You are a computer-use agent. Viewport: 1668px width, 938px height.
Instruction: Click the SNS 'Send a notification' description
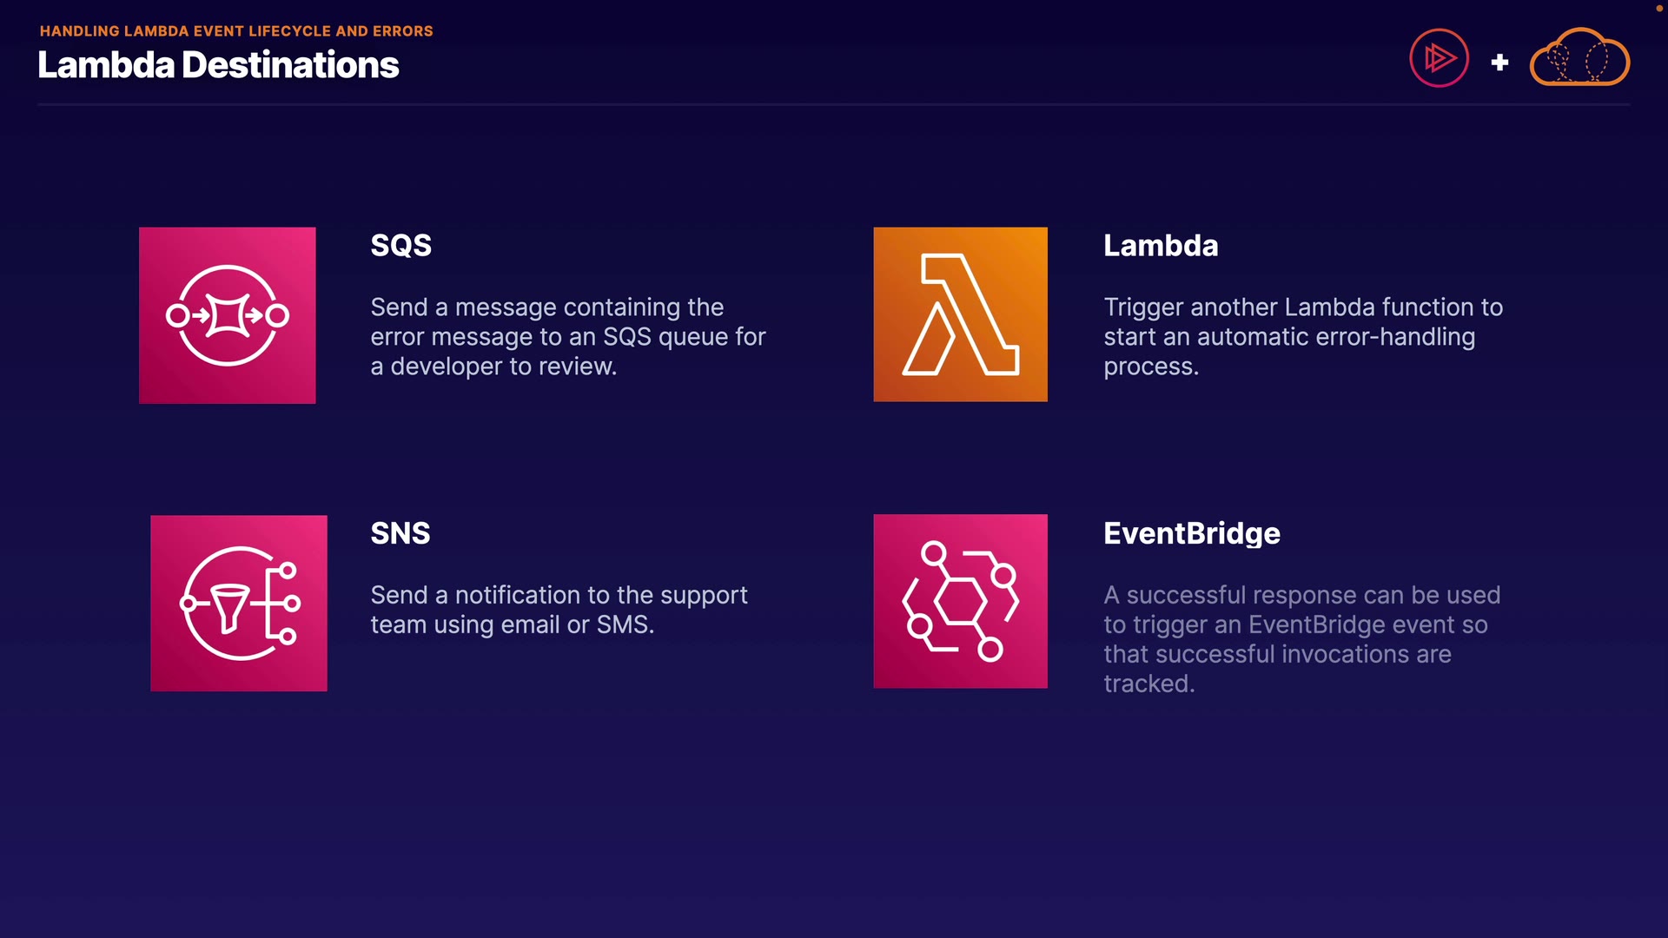559,610
